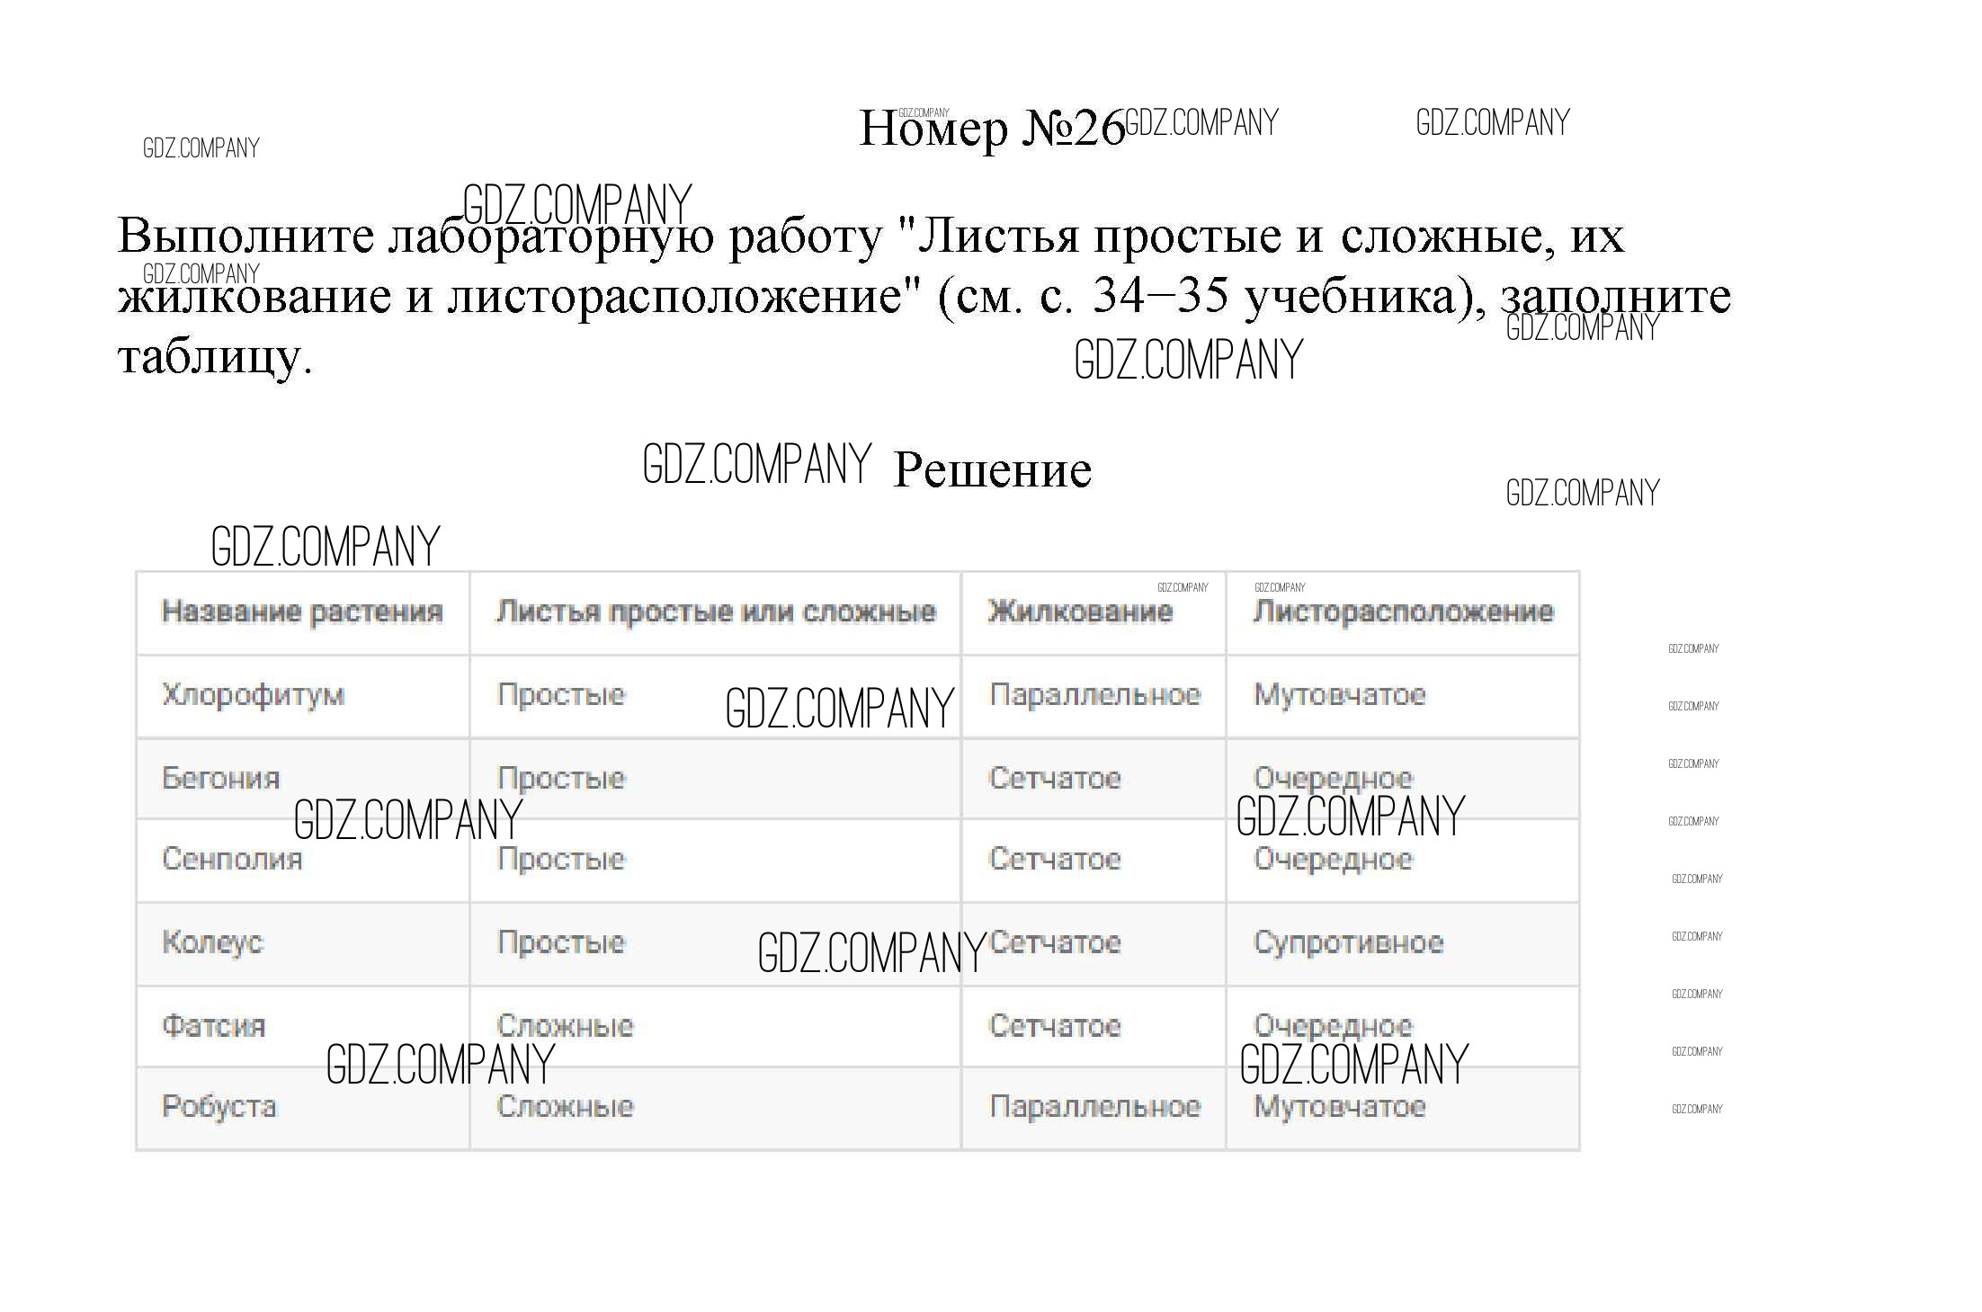Click 'Параллельное' in the Хлорофитум row
Image resolution: width=1982 pixels, height=1312 pixels.
(x=1094, y=695)
